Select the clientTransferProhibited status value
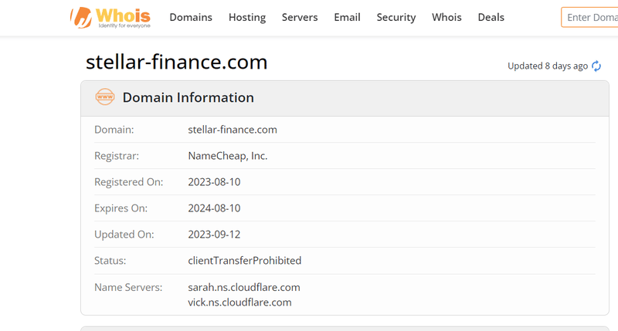The width and height of the screenshot is (618, 331). (245, 261)
